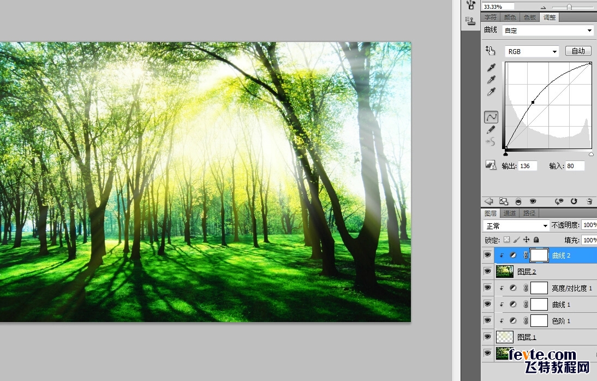Switch to the 字符 tab
The width and height of the screenshot is (597, 381).
pyautogui.click(x=491, y=17)
